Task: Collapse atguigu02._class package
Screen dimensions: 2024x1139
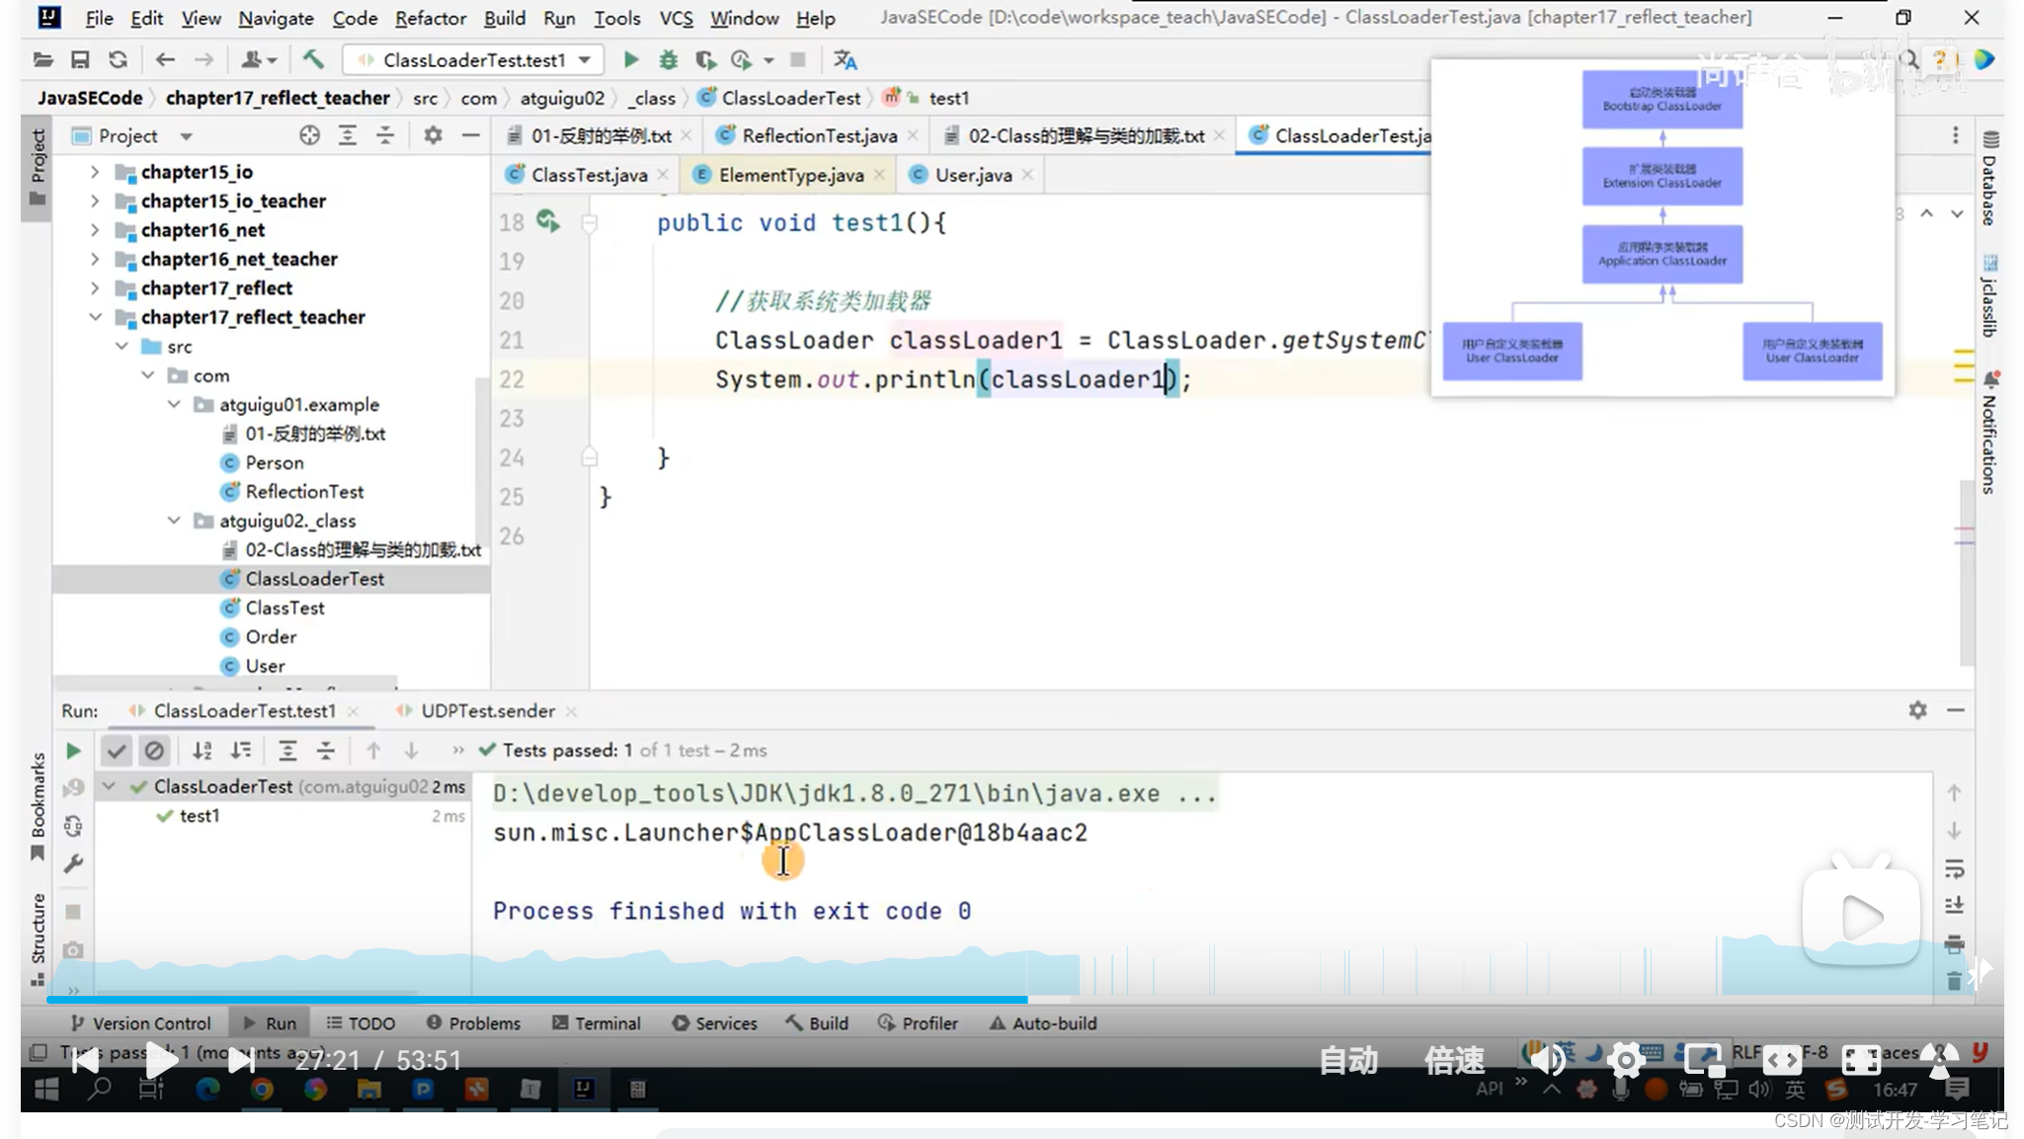Action: pos(174,521)
